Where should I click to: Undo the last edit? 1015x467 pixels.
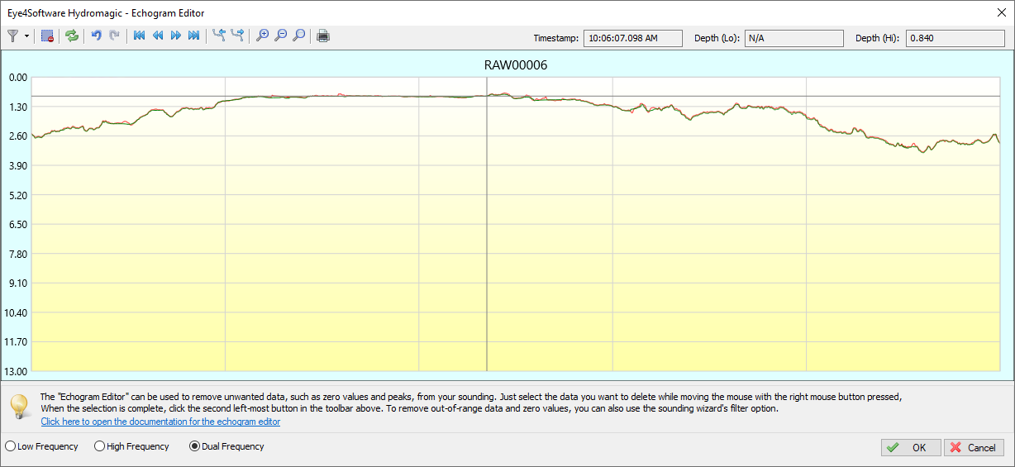[96, 36]
